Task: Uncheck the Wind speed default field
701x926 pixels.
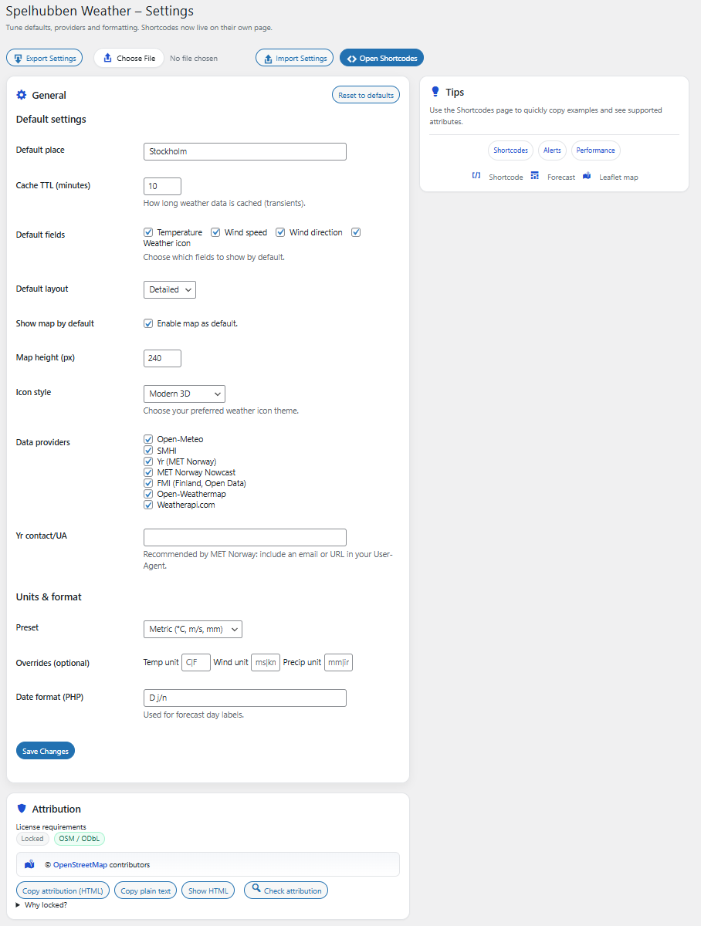Action: pyautogui.click(x=216, y=232)
